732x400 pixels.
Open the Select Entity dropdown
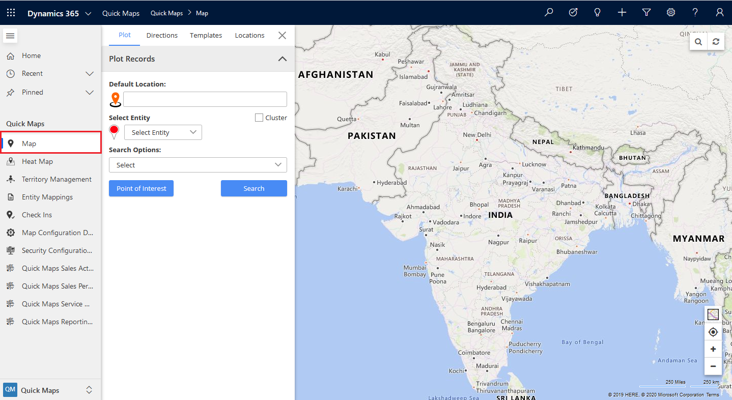(163, 132)
